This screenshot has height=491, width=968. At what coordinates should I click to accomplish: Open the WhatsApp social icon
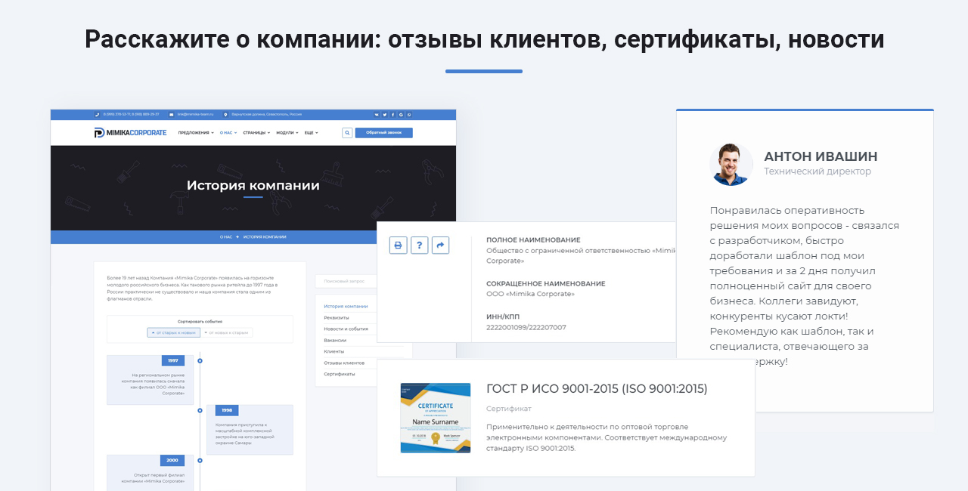409,115
